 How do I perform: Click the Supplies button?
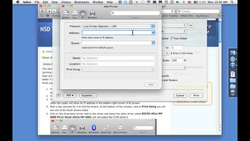(88, 96)
